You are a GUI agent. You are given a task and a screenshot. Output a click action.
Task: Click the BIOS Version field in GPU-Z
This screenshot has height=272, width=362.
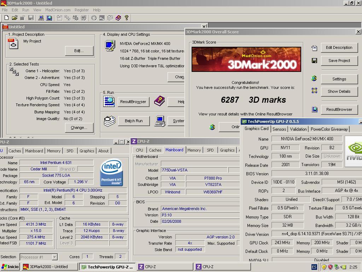316,174
